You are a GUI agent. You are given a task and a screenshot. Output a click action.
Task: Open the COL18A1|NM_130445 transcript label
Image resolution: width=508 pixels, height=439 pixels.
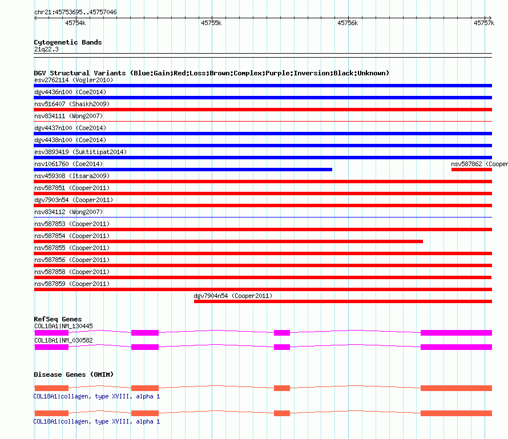click(x=63, y=327)
